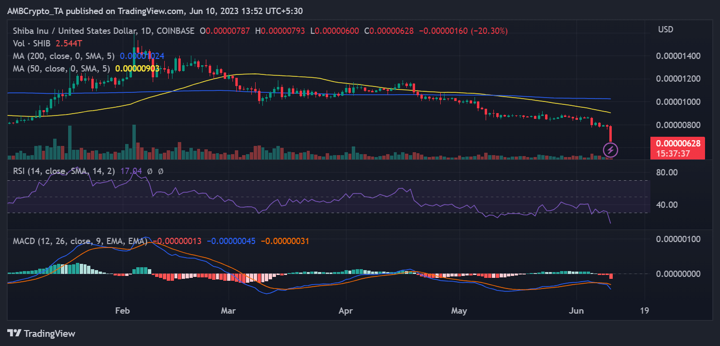Click the 0.00001200 price axis label
The image size is (720, 346).
pyautogui.click(x=678, y=79)
